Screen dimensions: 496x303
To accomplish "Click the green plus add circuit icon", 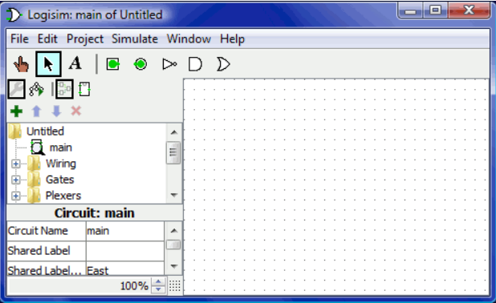I will (16, 111).
